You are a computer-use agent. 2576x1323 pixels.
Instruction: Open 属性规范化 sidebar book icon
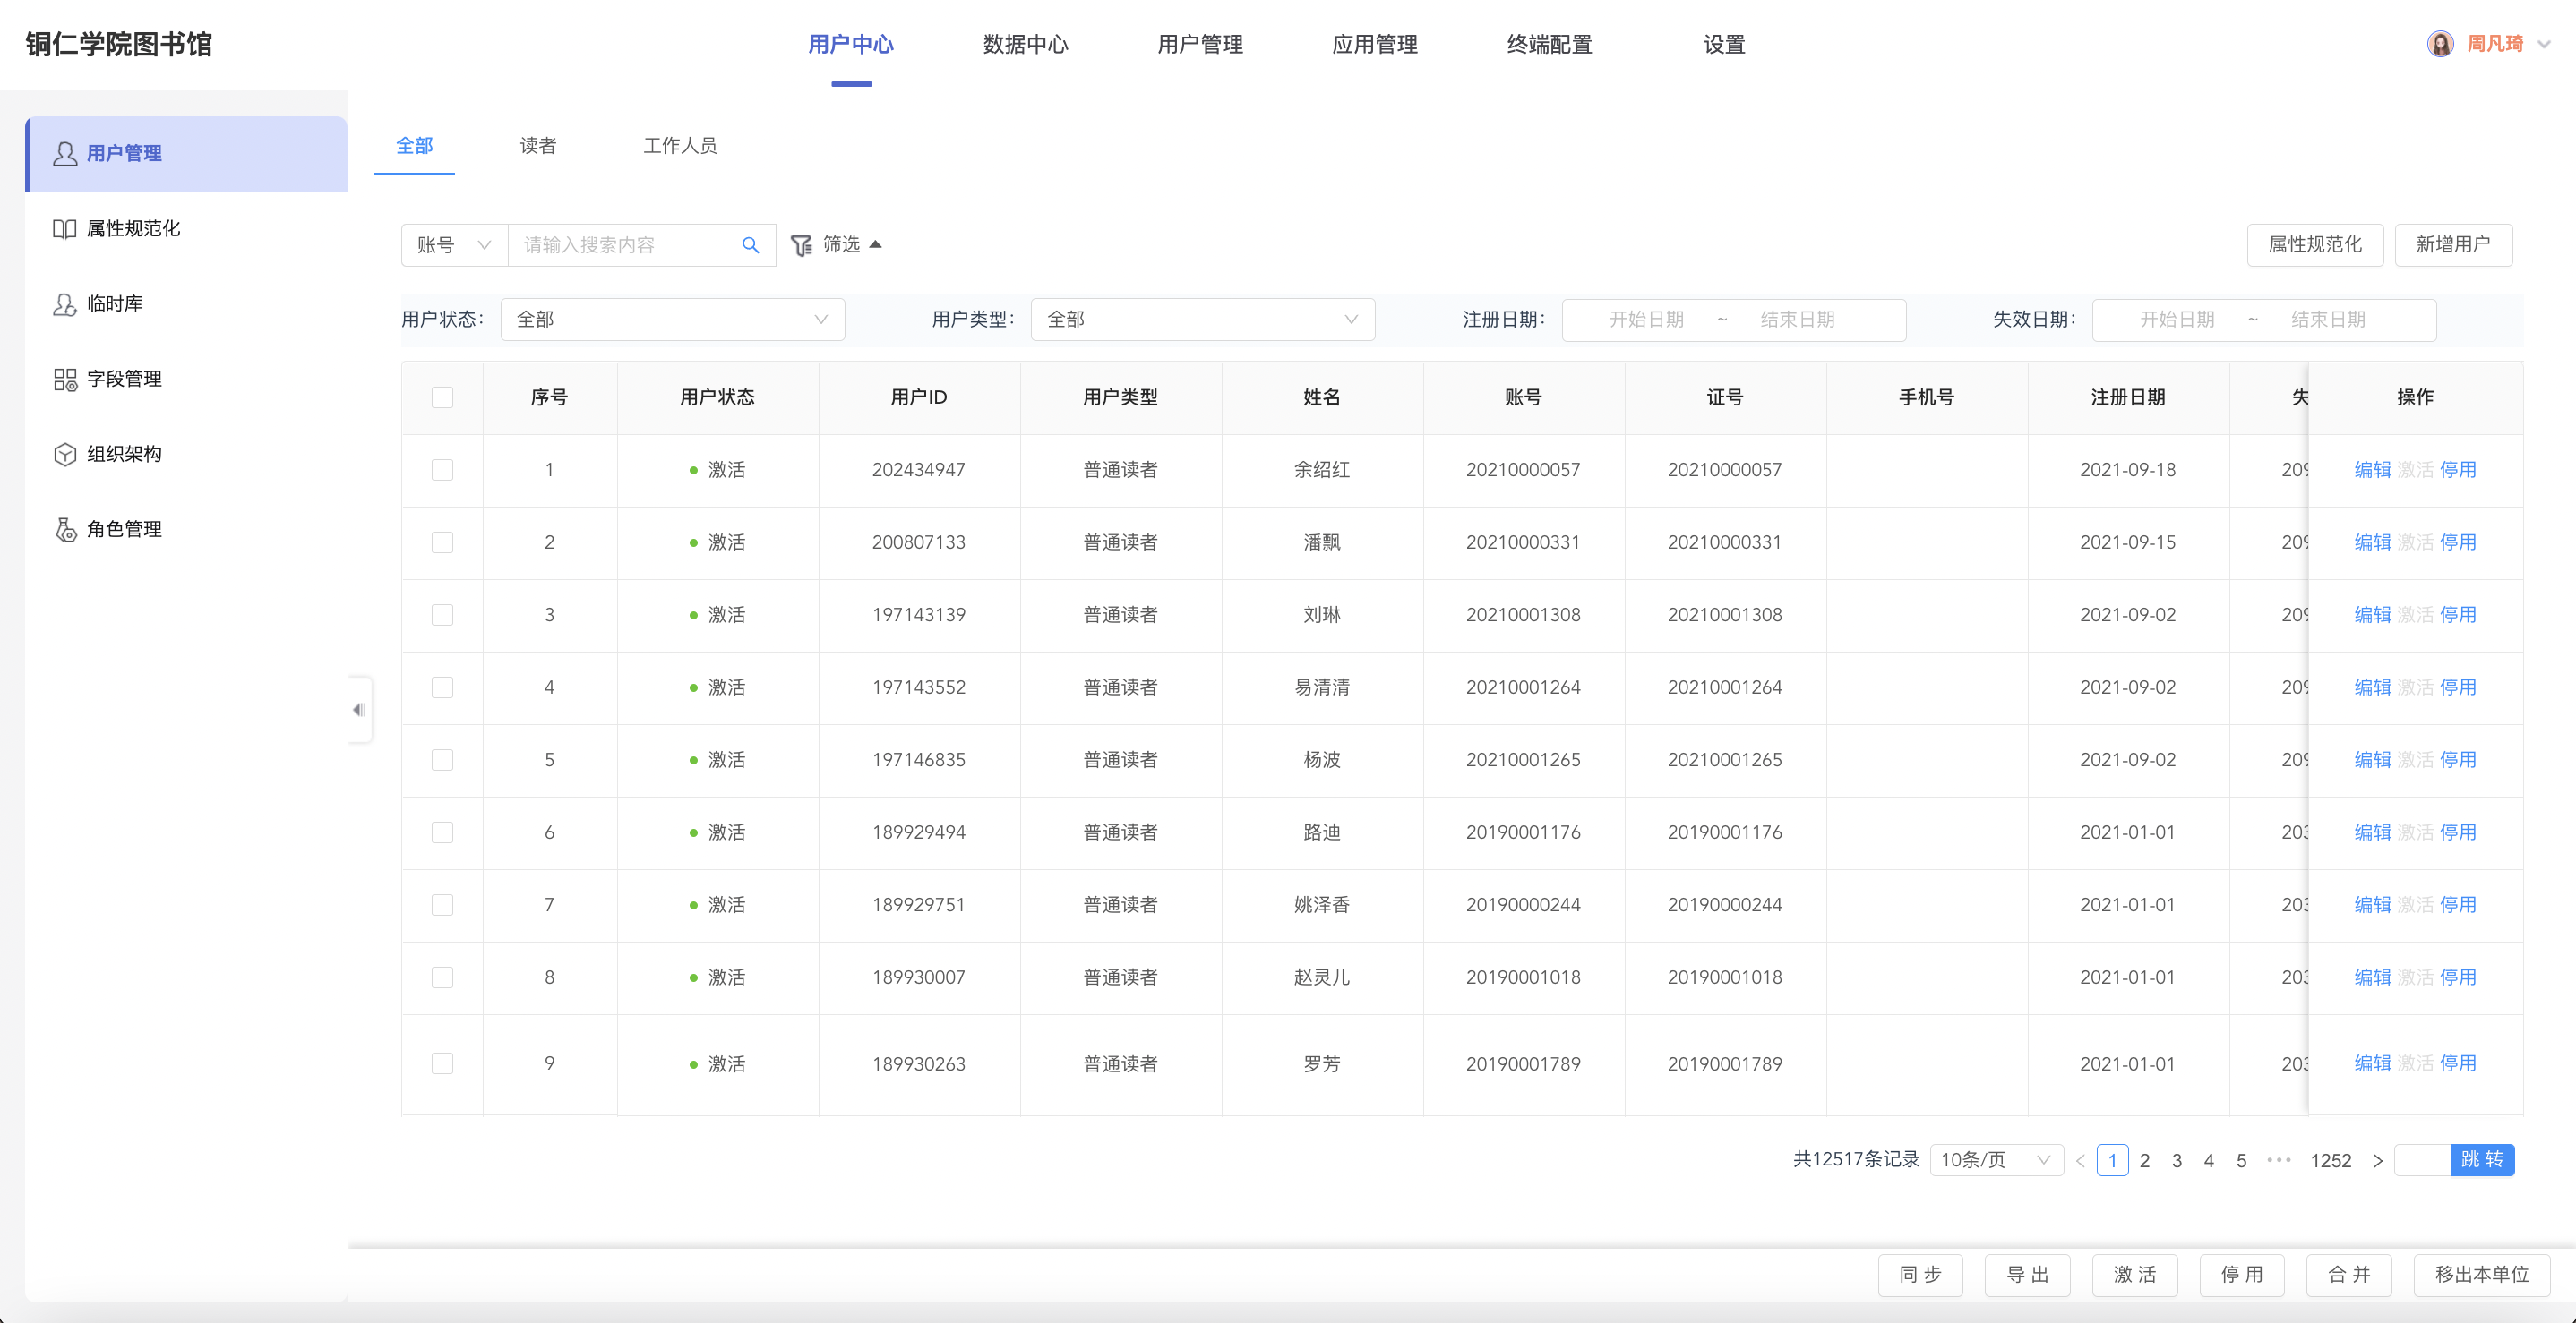pyautogui.click(x=64, y=229)
